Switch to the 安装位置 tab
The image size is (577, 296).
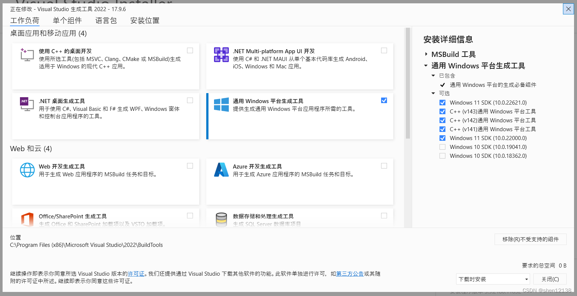pyautogui.click(x=145, y=20)
